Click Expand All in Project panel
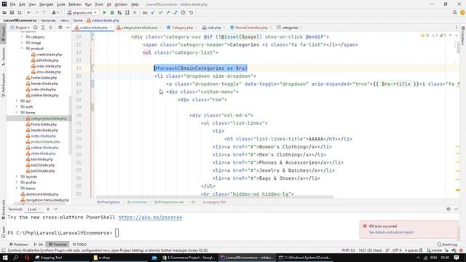The width and height of the screenshot is (466, 262). pos(43,28)
